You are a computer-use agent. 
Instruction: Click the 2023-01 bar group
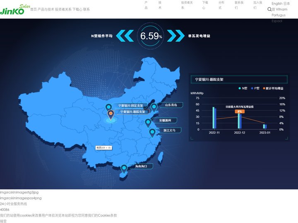tap(265, 126)
